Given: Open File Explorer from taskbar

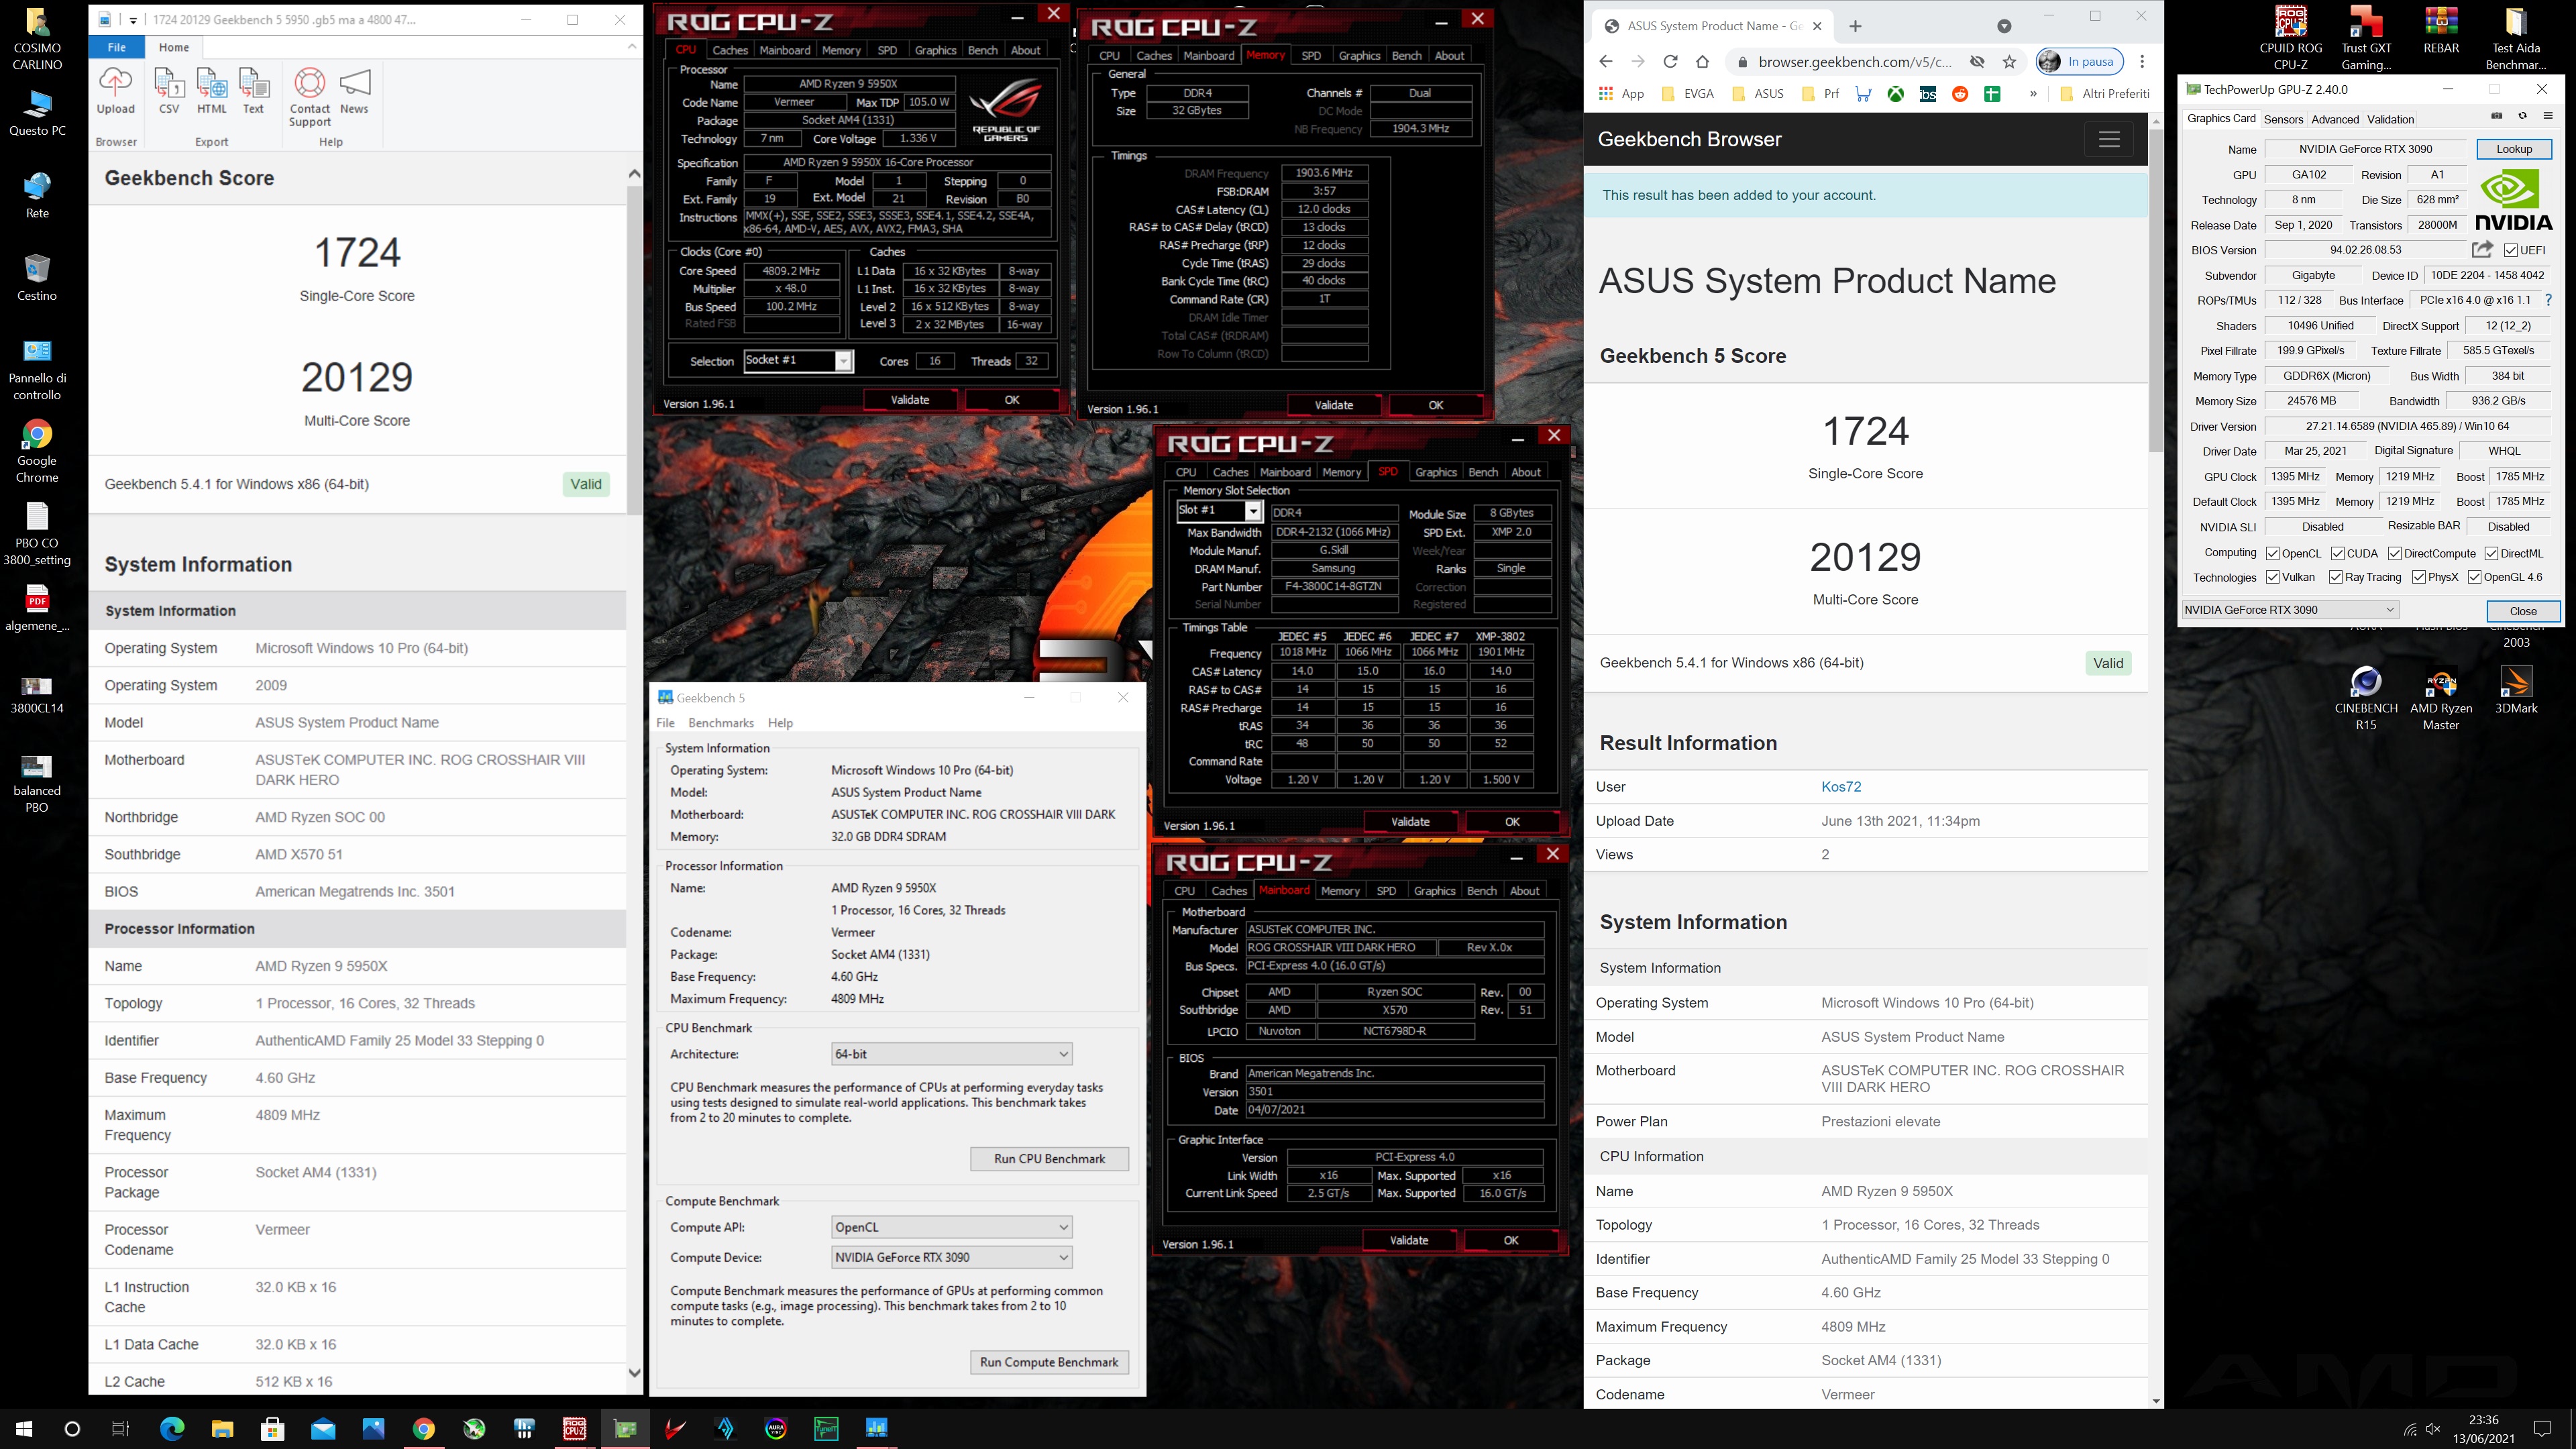Looking at the screenshot, I should pyautogui.click(x=222, y=1429).
